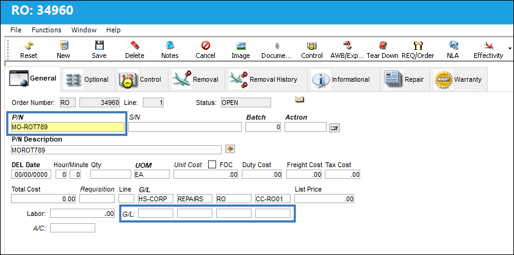Open the Image toolbar icon
514x255 pixels.
[x=241, y=45]
